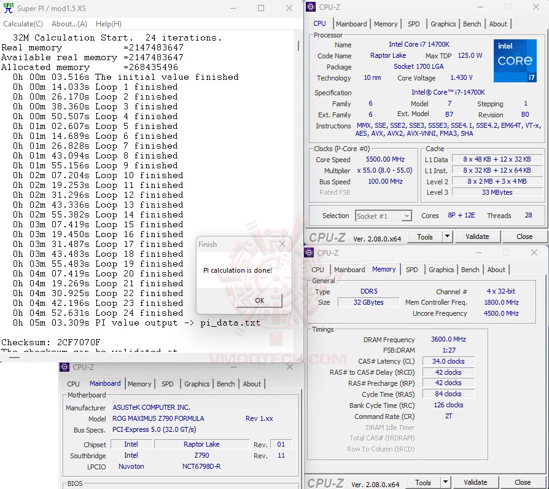549x489 pixels.
Task: Open SPD tab in top CPU-Z window
Action: point(413,24)
